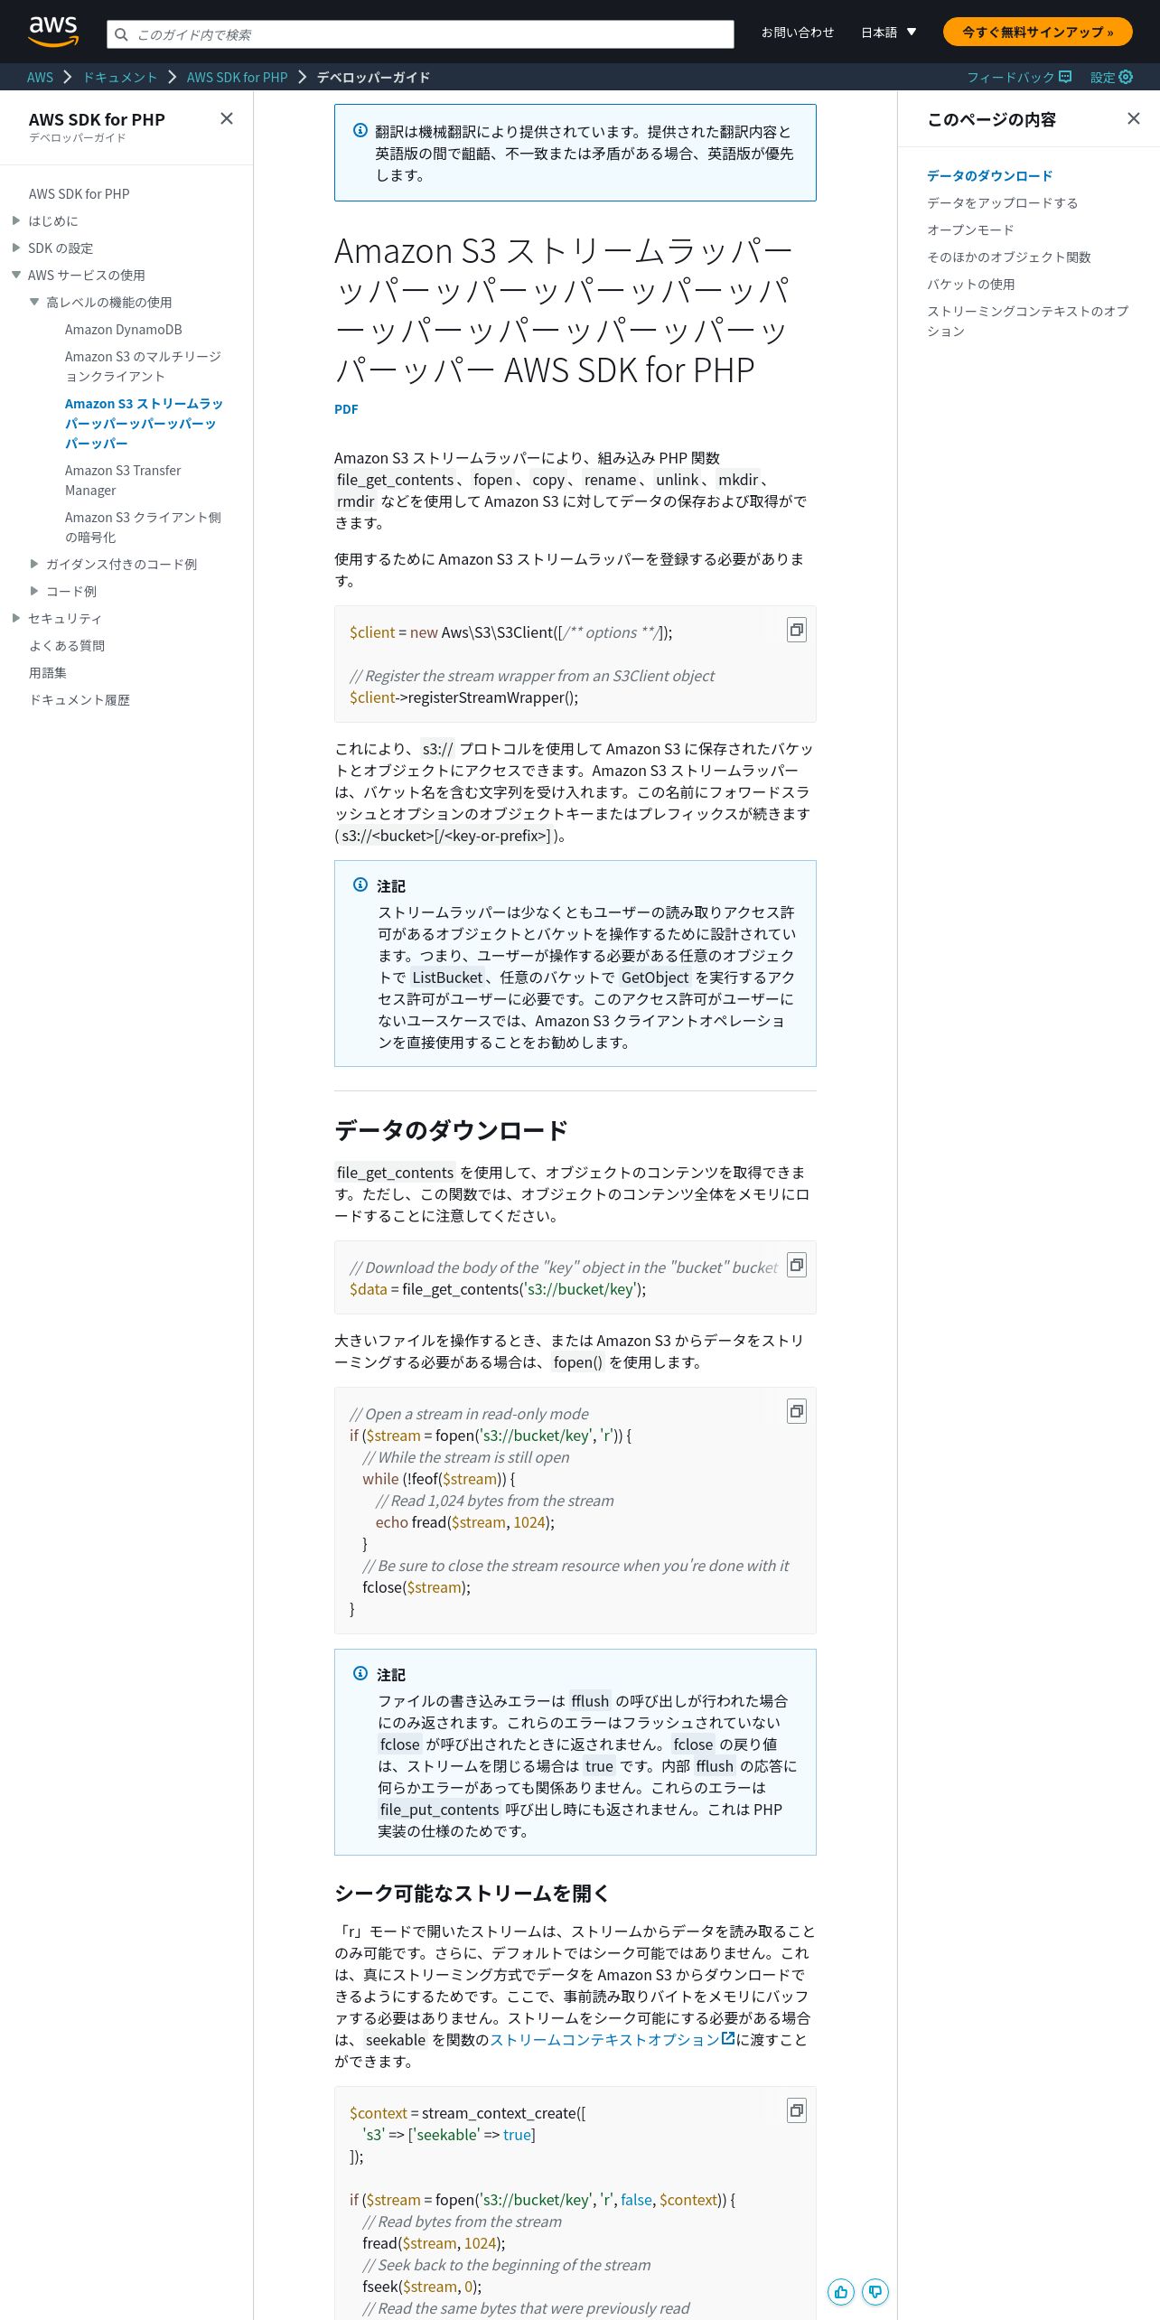Close the AWS SDK for PHP sidebar
Image resolution: width=1160 pixels, height=2320 pixels.
[227, 118]
